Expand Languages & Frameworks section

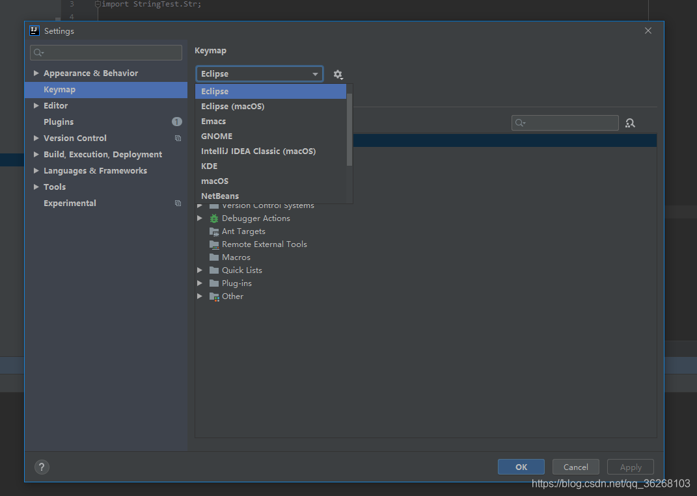coord(36,170)
